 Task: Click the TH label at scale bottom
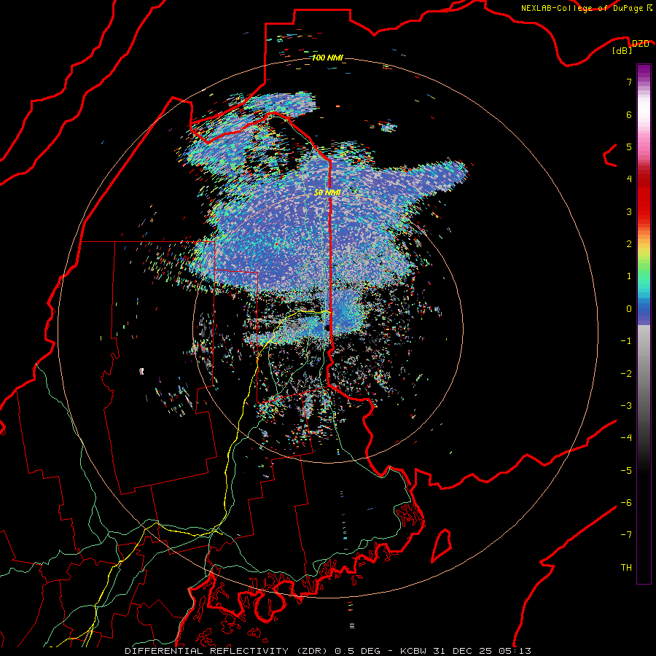626,568
